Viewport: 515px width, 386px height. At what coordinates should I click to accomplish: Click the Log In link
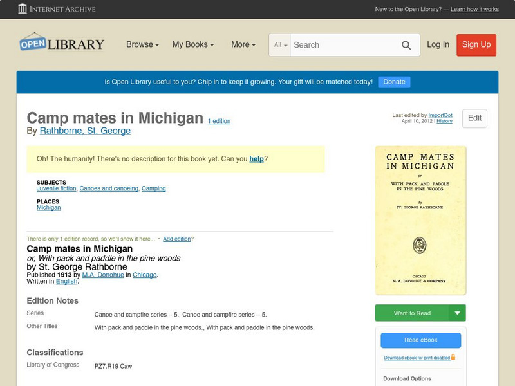click(438, 45)
